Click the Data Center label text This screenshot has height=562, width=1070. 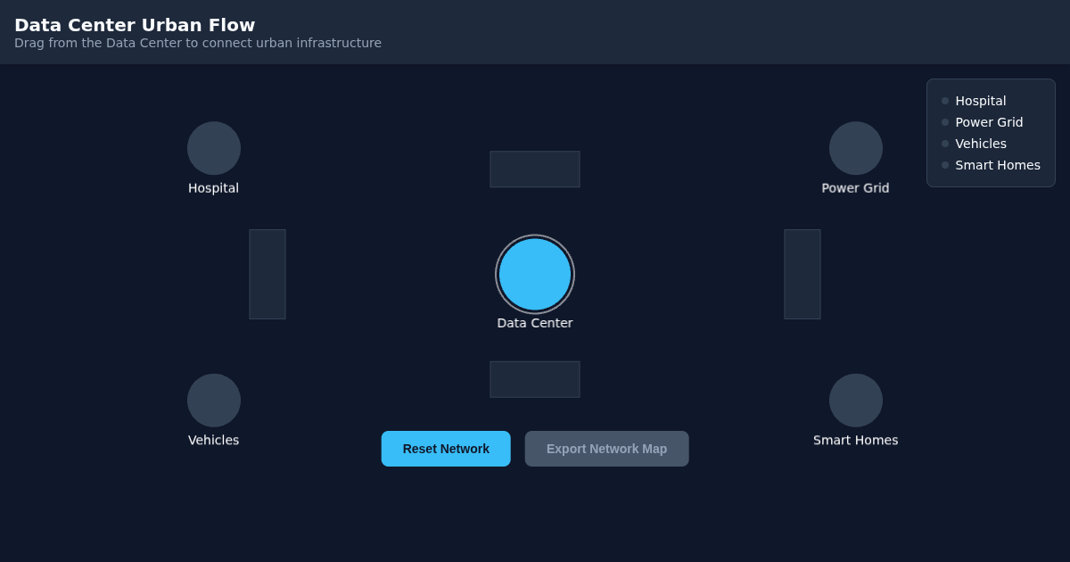(x=535, y=323)
